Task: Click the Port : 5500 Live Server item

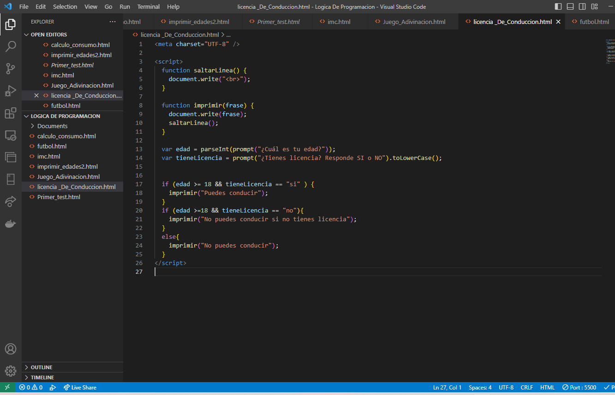Action: (579, 388)
